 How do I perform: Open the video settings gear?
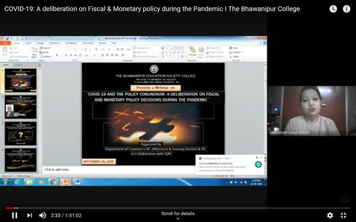coord(330,215)
